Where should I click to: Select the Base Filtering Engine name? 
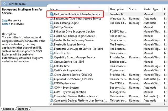66,23
